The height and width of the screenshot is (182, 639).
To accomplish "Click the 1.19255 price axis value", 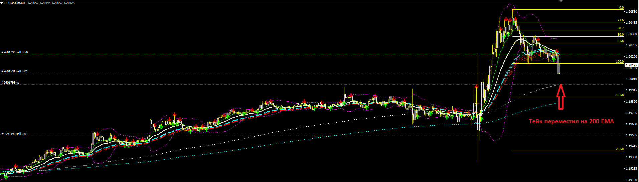I will (632, 169).
